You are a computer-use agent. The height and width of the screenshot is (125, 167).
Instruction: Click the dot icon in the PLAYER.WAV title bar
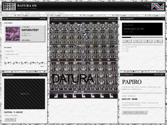point(163,19)
